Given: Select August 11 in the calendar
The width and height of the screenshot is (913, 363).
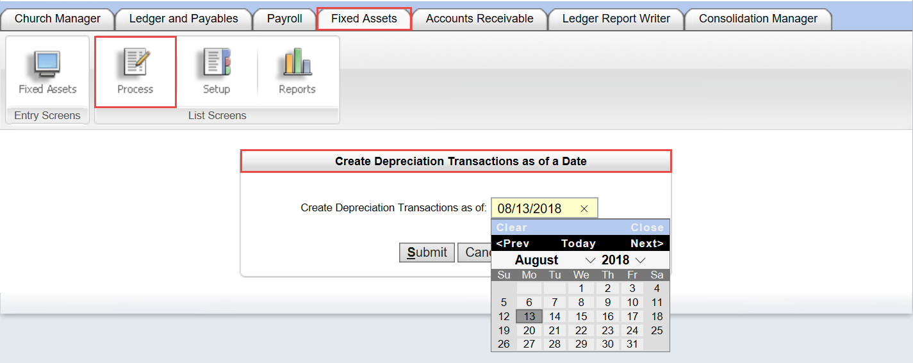Looking at the screenshot, I should point(657,303).
